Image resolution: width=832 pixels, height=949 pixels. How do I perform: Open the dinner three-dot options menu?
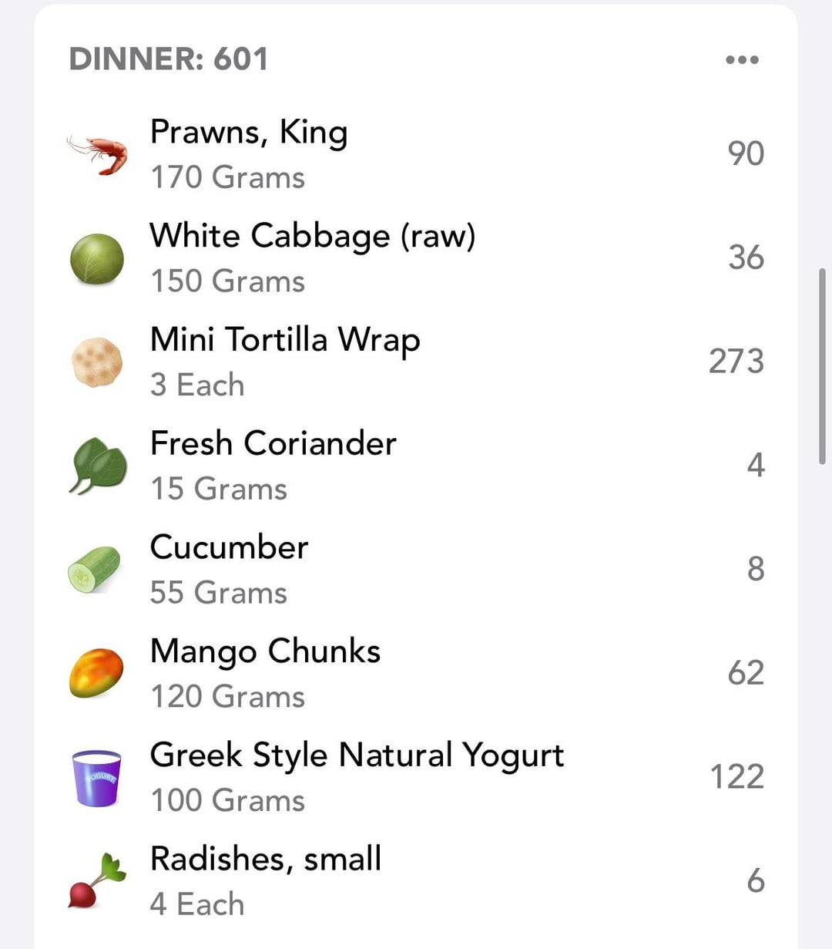click(x=742, y=60)
